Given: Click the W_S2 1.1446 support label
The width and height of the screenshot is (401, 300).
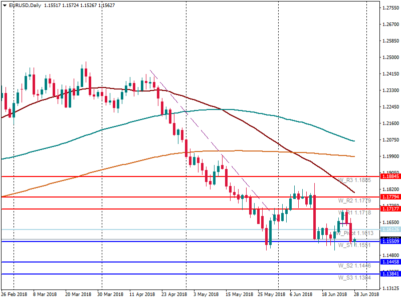Looking at the screenshot, I should coord(354,265).
